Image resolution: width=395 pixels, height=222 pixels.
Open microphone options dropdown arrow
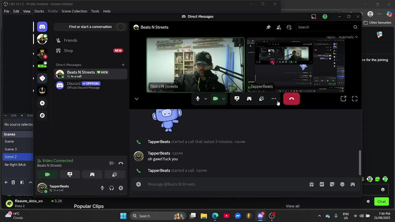point(206,99)
